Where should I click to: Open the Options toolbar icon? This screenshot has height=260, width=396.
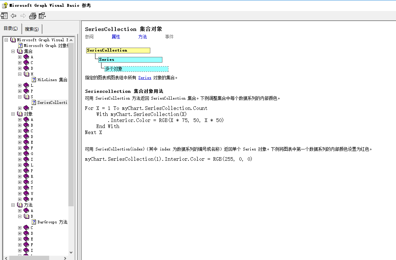42,16
